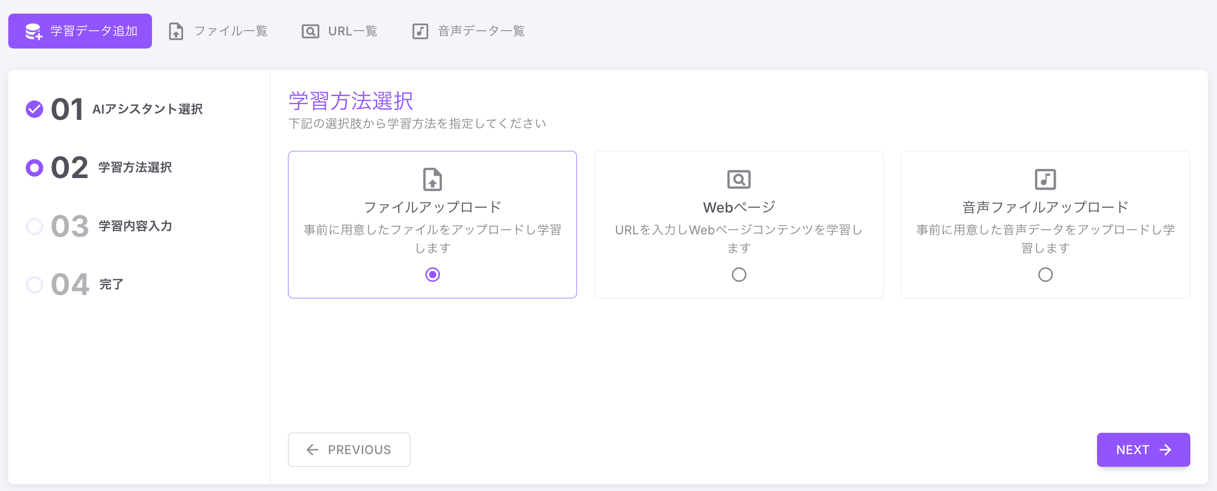Select the ファイルアップロード radio button
1217x491 pixels.
click(x=433, y=275)
